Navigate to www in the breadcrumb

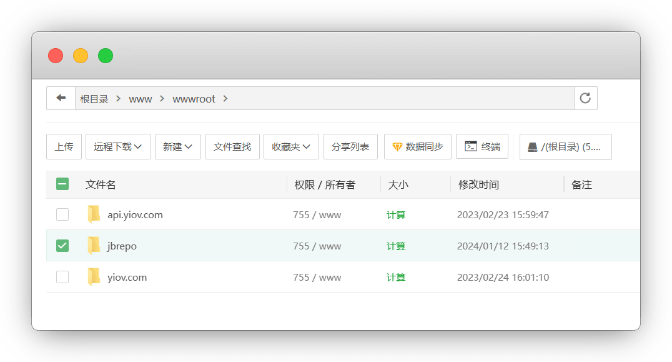tap(140, 99)
